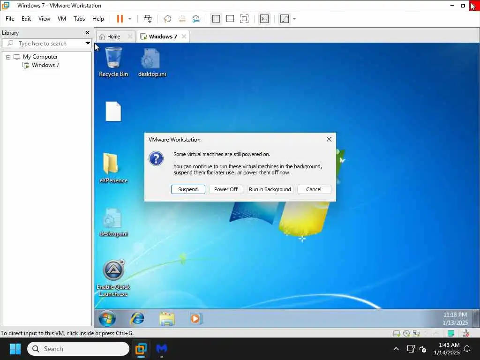Click the USB device status icon with red x
The image size is (480, 360).
[466, 333]
